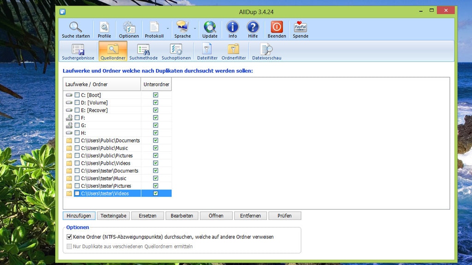472x265 pixels.
Task: Show the Dateivorschau tab
Action: point(267,52)
